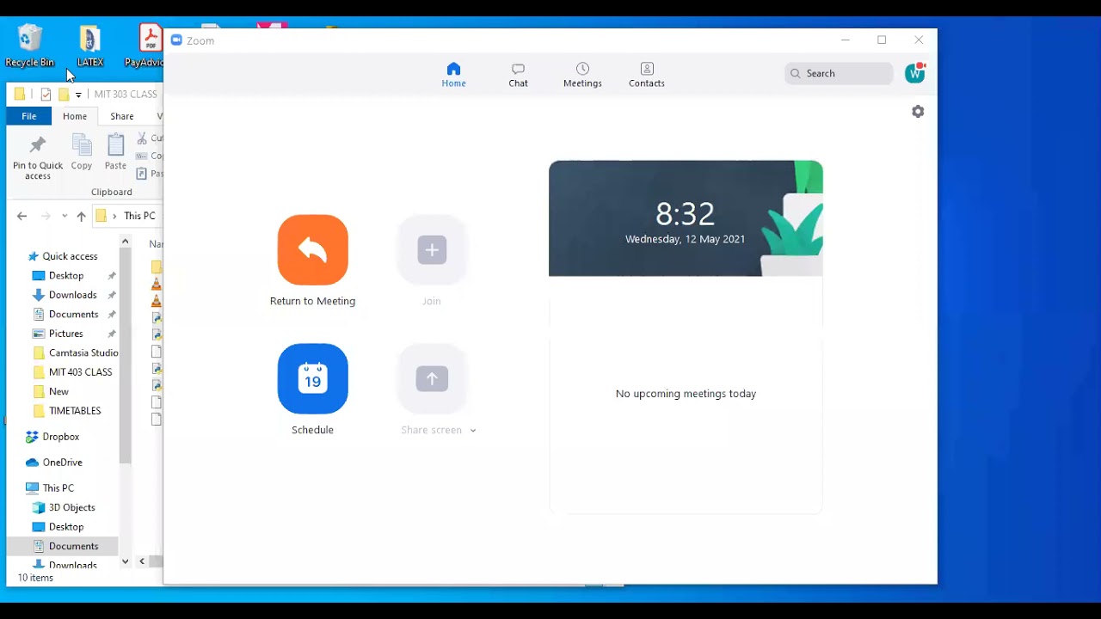This screenshot has height=619, width=1101.
Task: Open Zoom settings gear icon
Action: click(x=918, y=112)
